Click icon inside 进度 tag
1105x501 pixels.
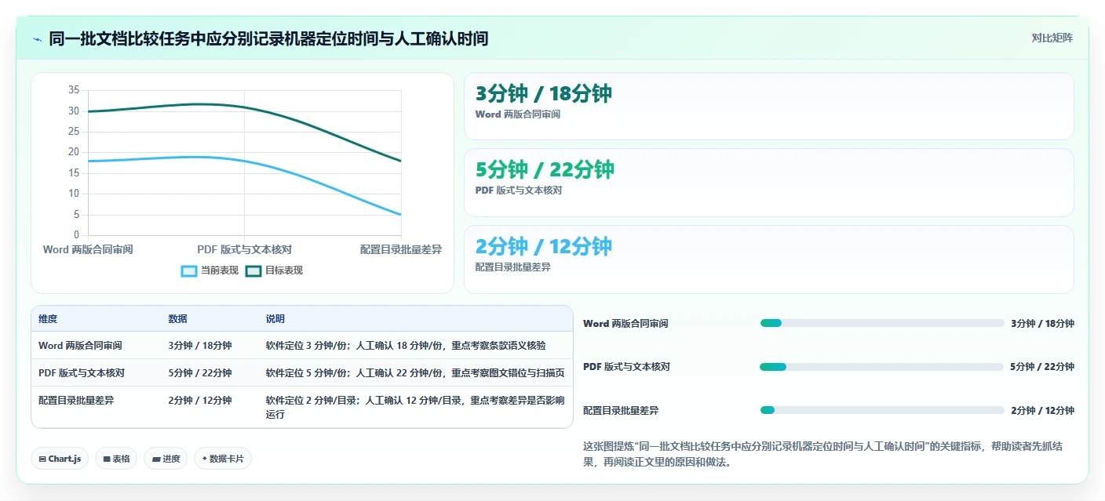coord(155,459)
